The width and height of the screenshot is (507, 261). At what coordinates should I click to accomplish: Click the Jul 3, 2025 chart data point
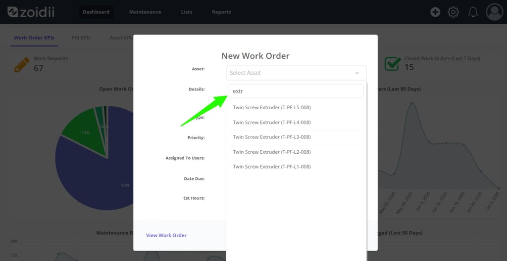tap(499, 188)
